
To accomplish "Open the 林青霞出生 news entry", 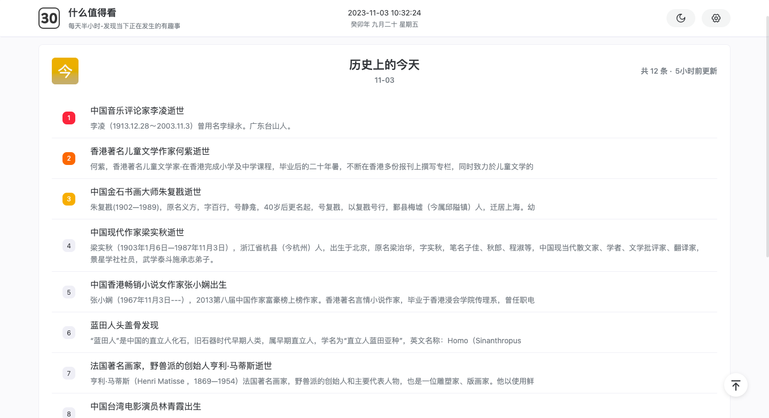I will coord(146,406).
